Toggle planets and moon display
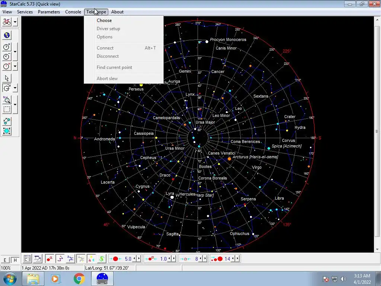Viewport: 381px width, 286px height. tap(92, 259)
